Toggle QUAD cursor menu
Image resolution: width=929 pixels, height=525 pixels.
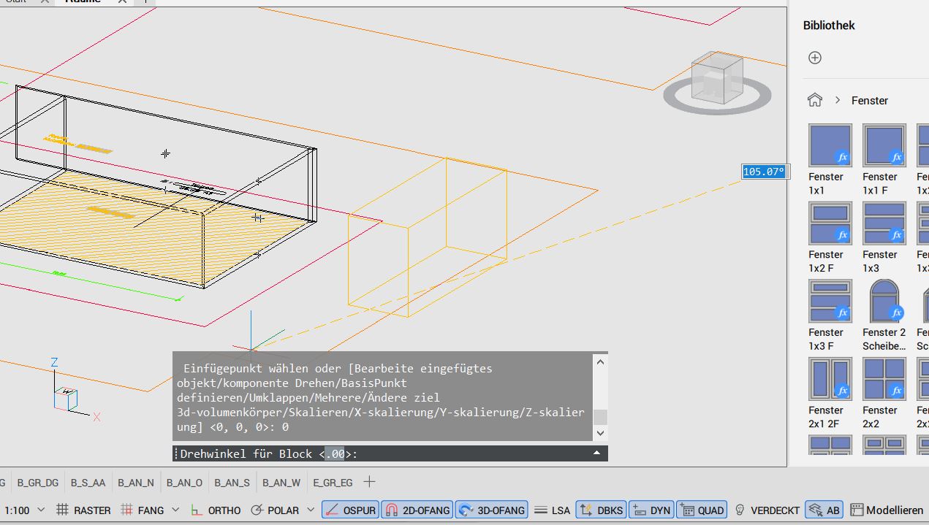pyautogui.click(x=702, y=510)
